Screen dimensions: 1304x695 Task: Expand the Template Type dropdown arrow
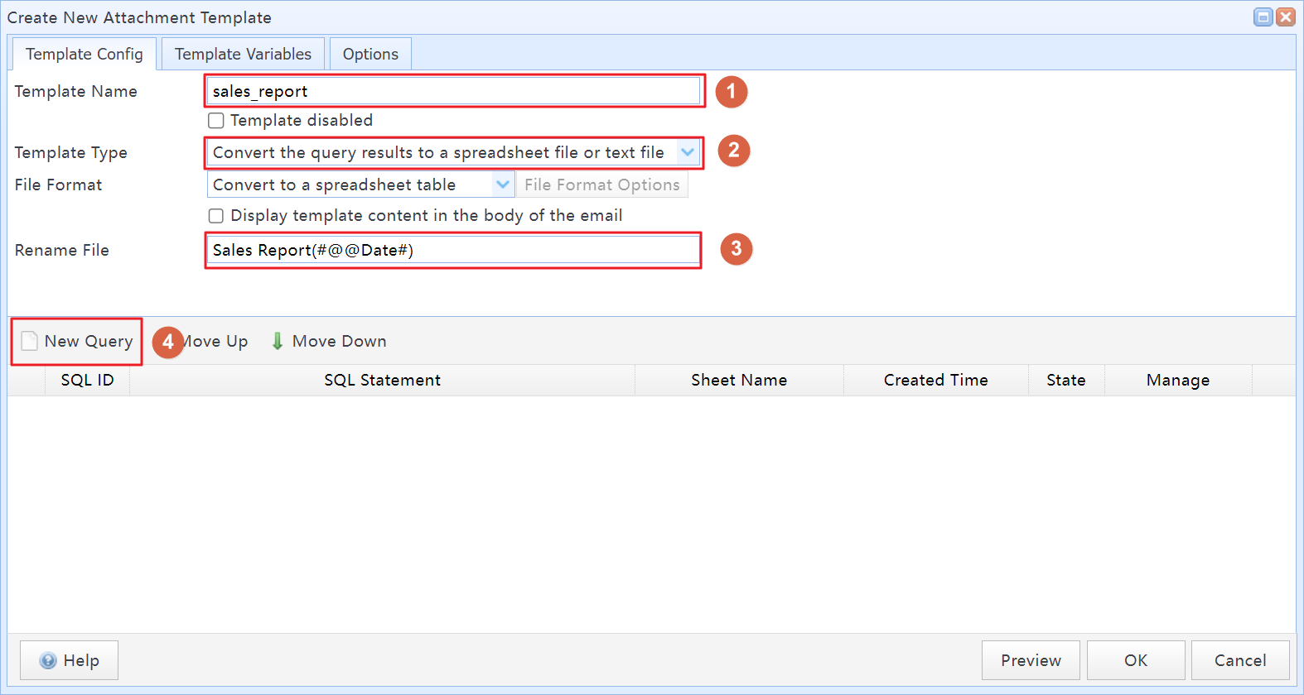point(688,152)
